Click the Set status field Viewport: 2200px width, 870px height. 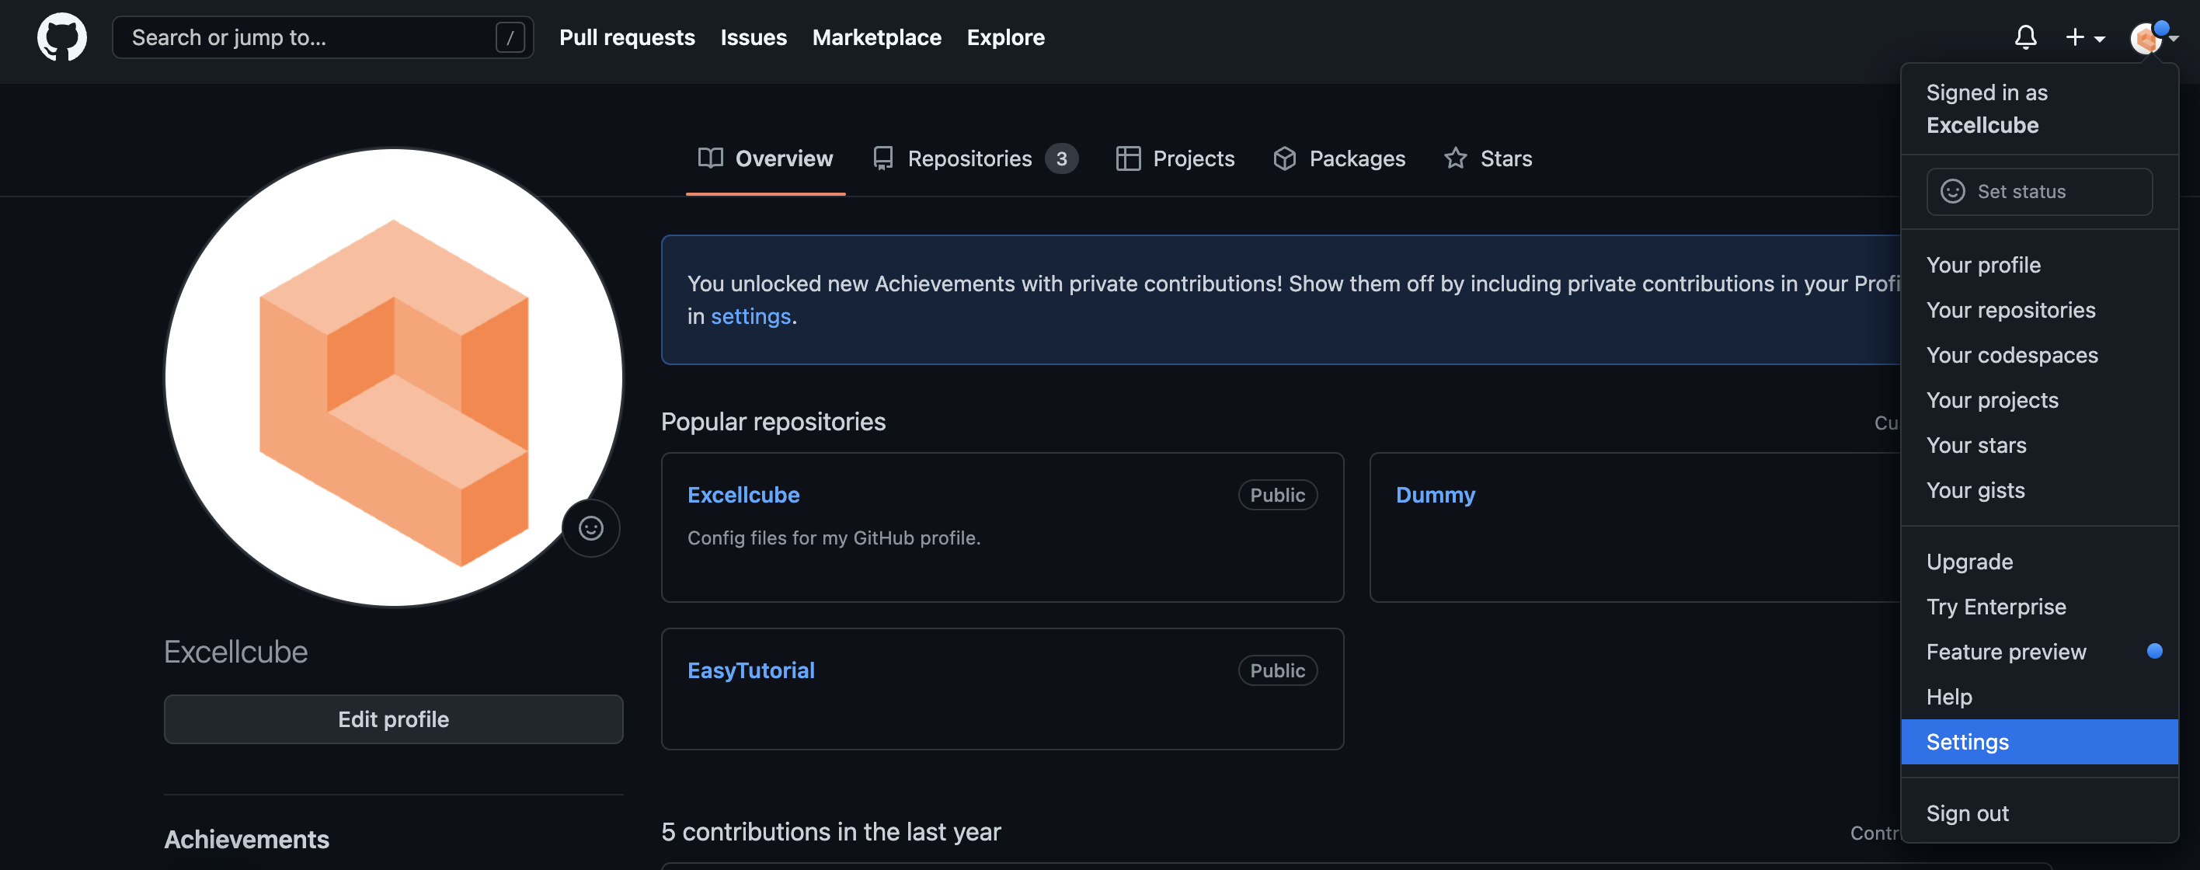2038,191
